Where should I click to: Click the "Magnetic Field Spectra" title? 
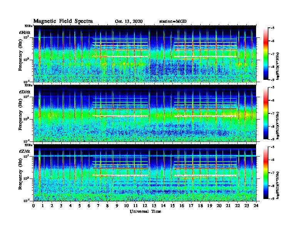point(63,21)
